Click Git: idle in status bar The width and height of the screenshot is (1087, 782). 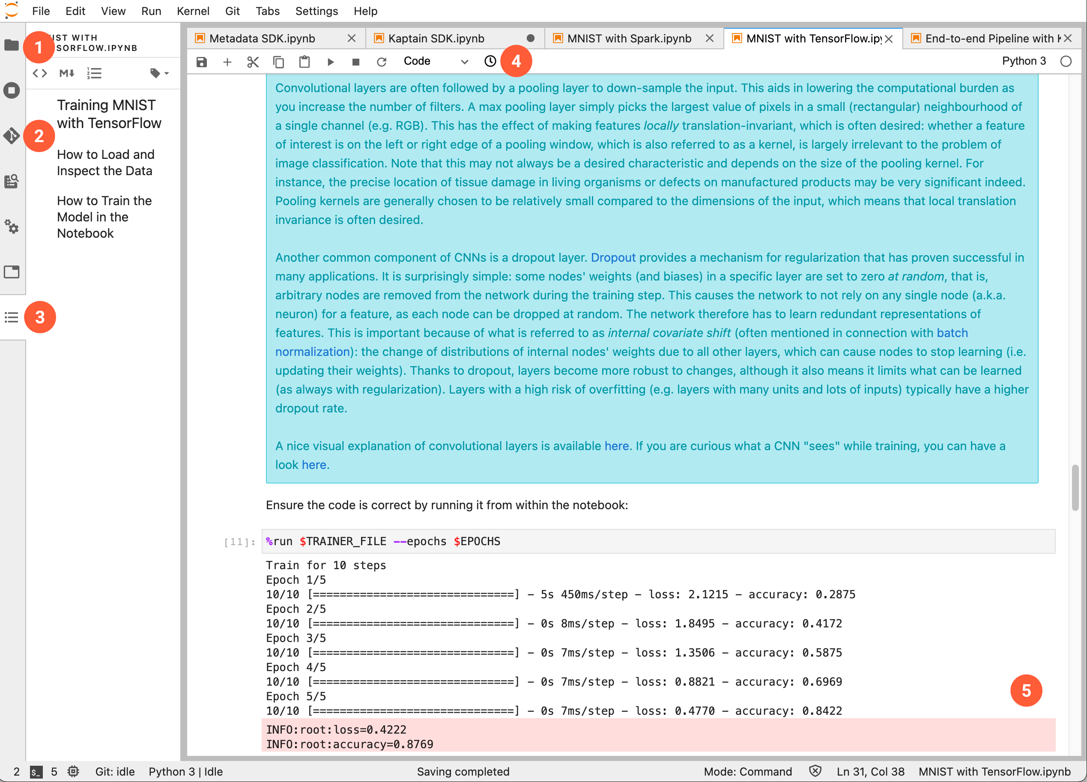115,771
